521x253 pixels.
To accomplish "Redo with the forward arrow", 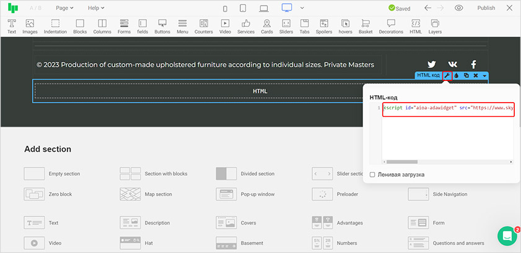I will [x=440, y=8].
